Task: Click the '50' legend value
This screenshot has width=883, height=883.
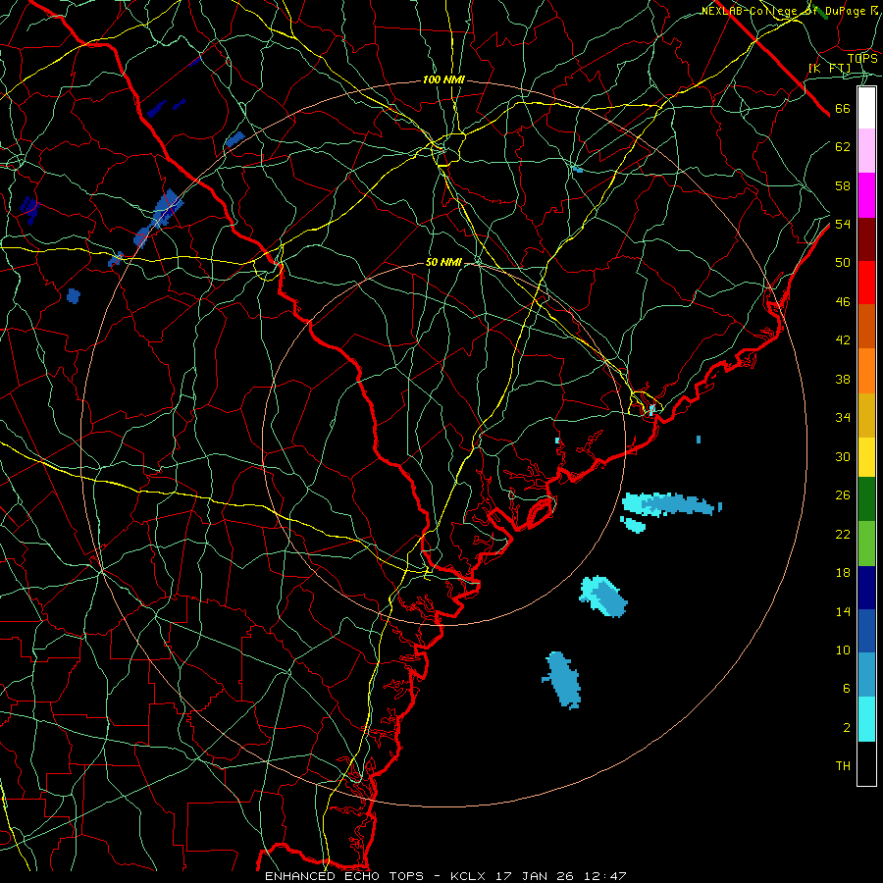Action: point(843,262)
